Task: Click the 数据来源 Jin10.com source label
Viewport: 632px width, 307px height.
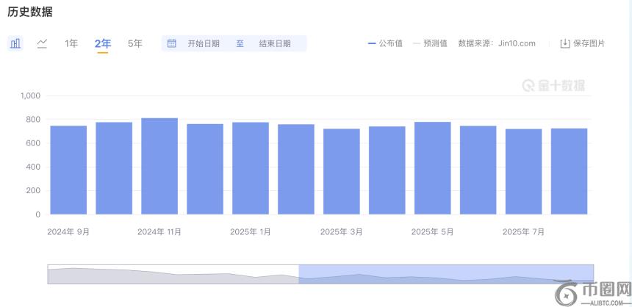Action: tap(497, 43)
